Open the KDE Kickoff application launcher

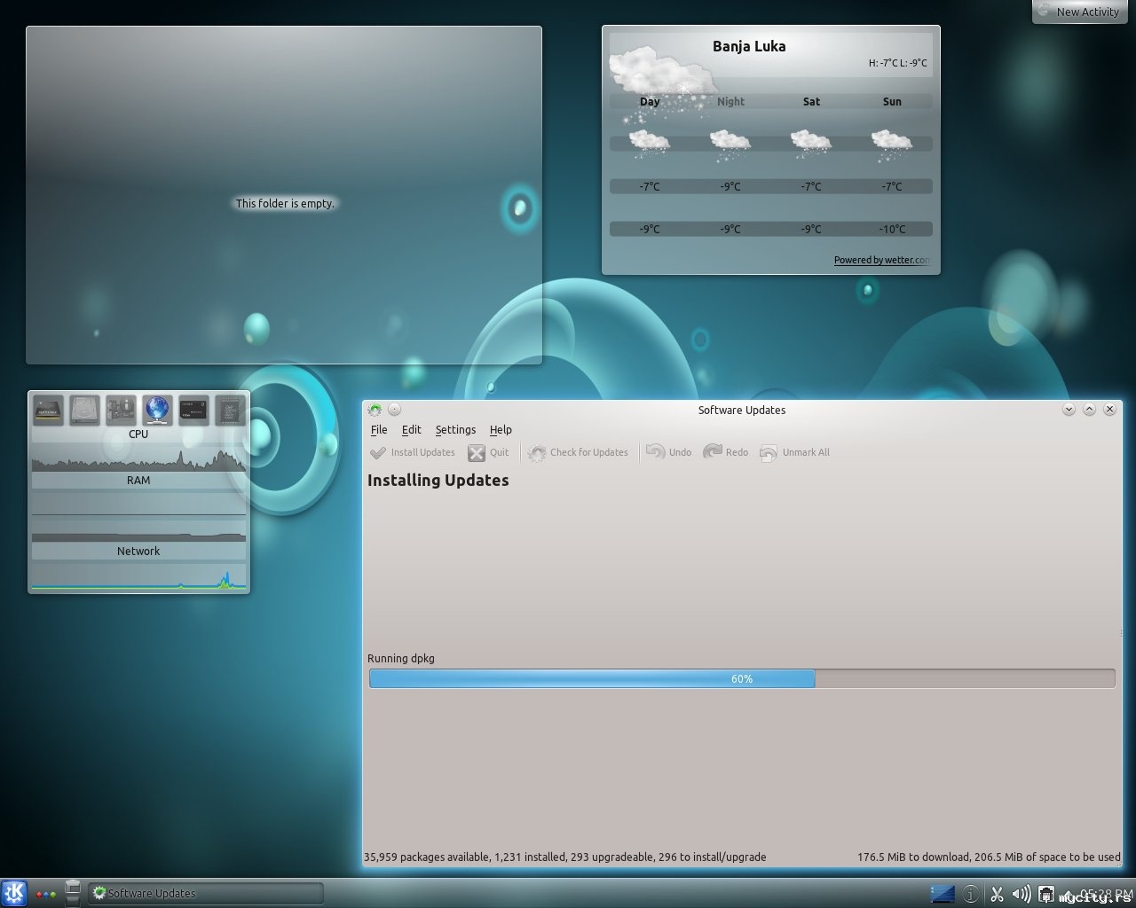(x=14, y=893)
